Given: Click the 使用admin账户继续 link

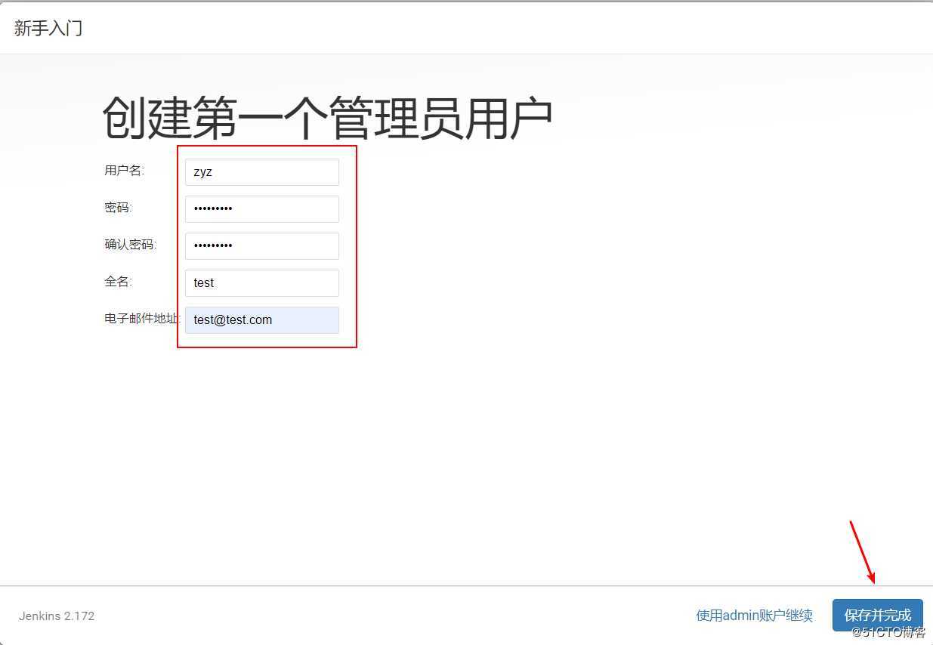Looking at the screenshot, I should 754,616.
